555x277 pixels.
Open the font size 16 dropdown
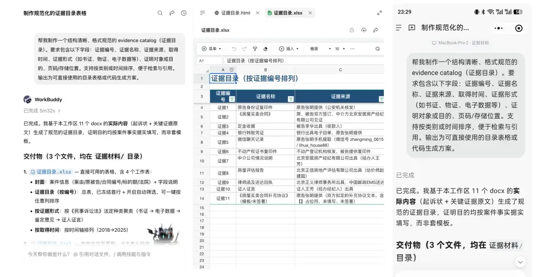tap(340, 49)
